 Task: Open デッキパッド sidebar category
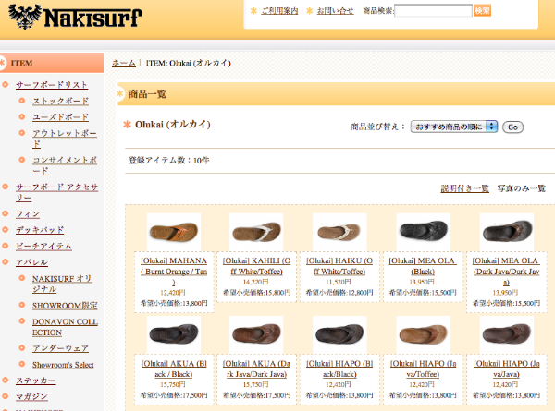(x=40, y=230)
